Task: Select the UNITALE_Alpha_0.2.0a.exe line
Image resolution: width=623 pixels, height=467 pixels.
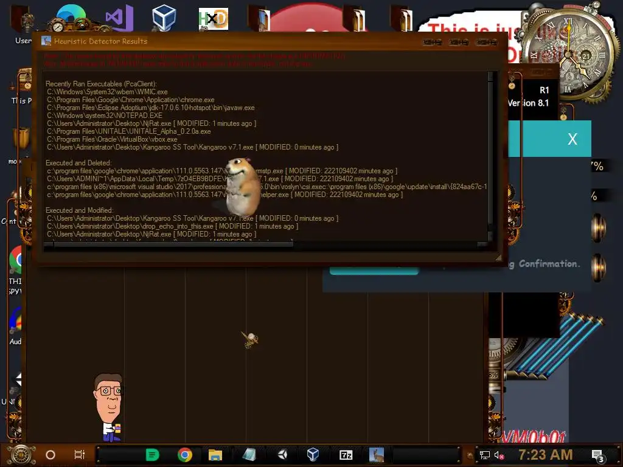Action: tap(129, 131)
